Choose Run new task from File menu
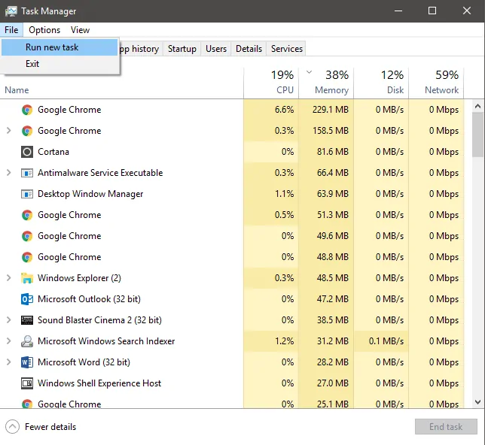This screenshot has height=445, width=485. point(59,47)
